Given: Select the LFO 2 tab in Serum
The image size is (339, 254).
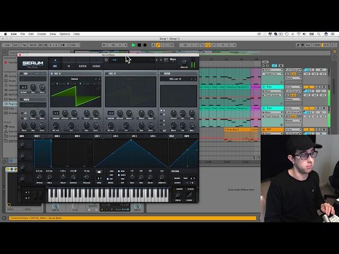Looking at the screenshot, I should (115, 136).
